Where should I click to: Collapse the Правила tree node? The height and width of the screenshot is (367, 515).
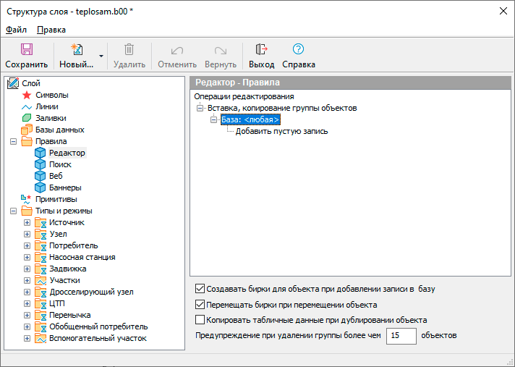click(14, 141)
